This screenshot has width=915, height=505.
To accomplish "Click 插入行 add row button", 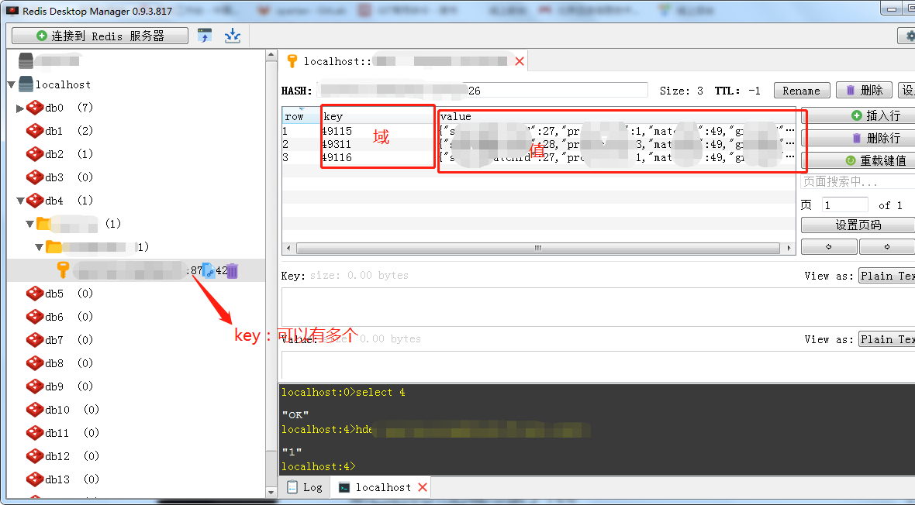I will click(858, 115).
